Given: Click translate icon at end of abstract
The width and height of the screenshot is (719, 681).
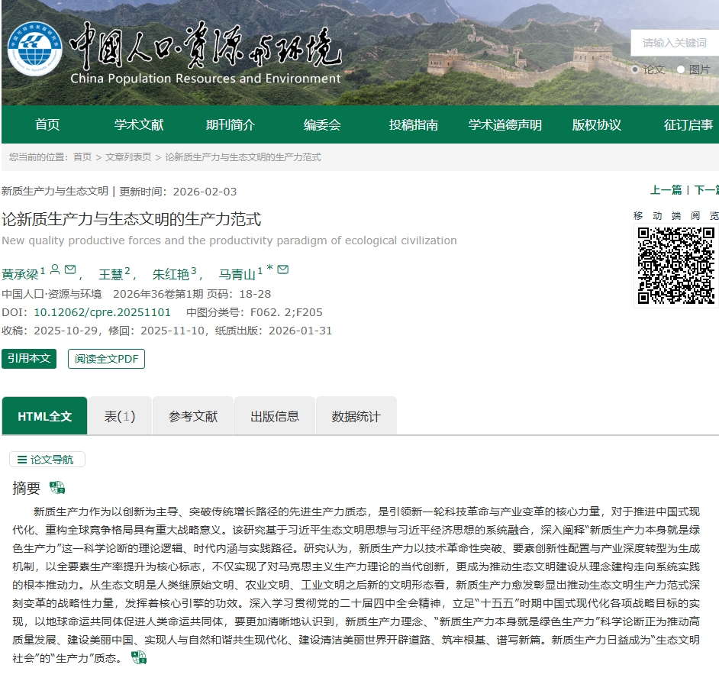Looking at the screenshot, I should coord(138,657).
